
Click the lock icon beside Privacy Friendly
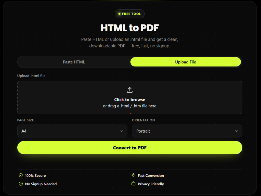(x=133, y=184)
